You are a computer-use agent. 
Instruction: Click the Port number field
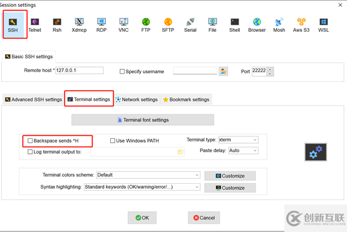[259, 71]
